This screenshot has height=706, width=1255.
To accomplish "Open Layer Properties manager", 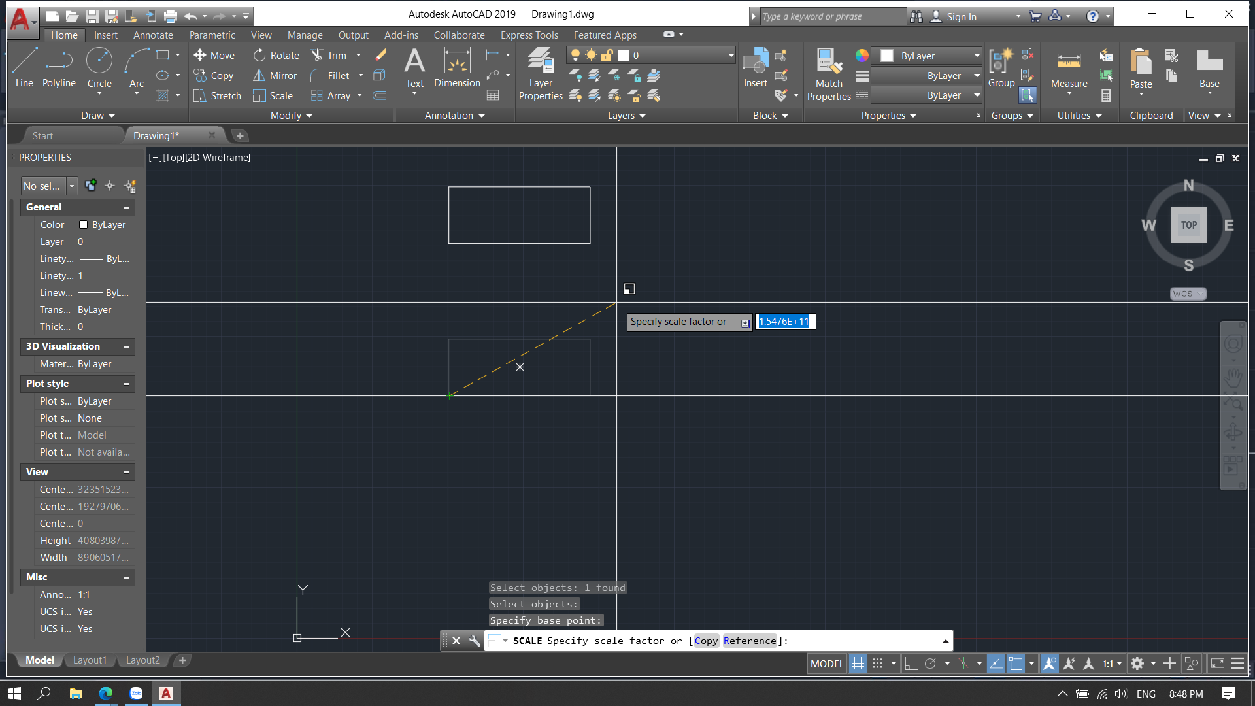I will pos(541,74).
